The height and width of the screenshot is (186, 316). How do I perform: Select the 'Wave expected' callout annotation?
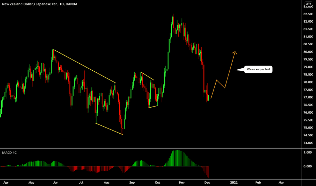pos(258,69)
